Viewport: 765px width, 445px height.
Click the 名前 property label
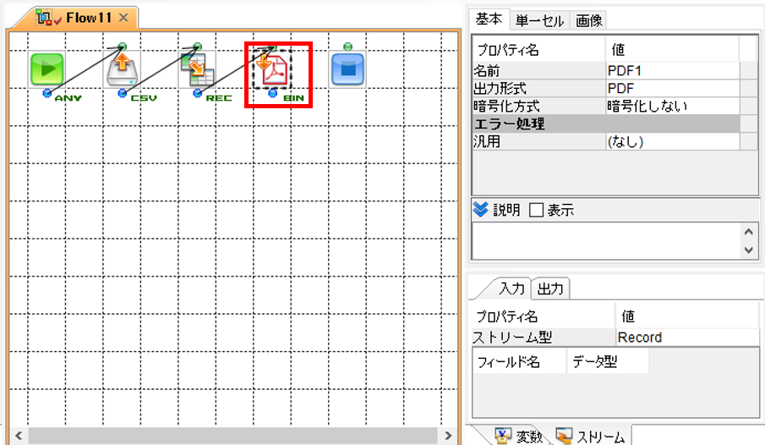click(x=538, y=71)
